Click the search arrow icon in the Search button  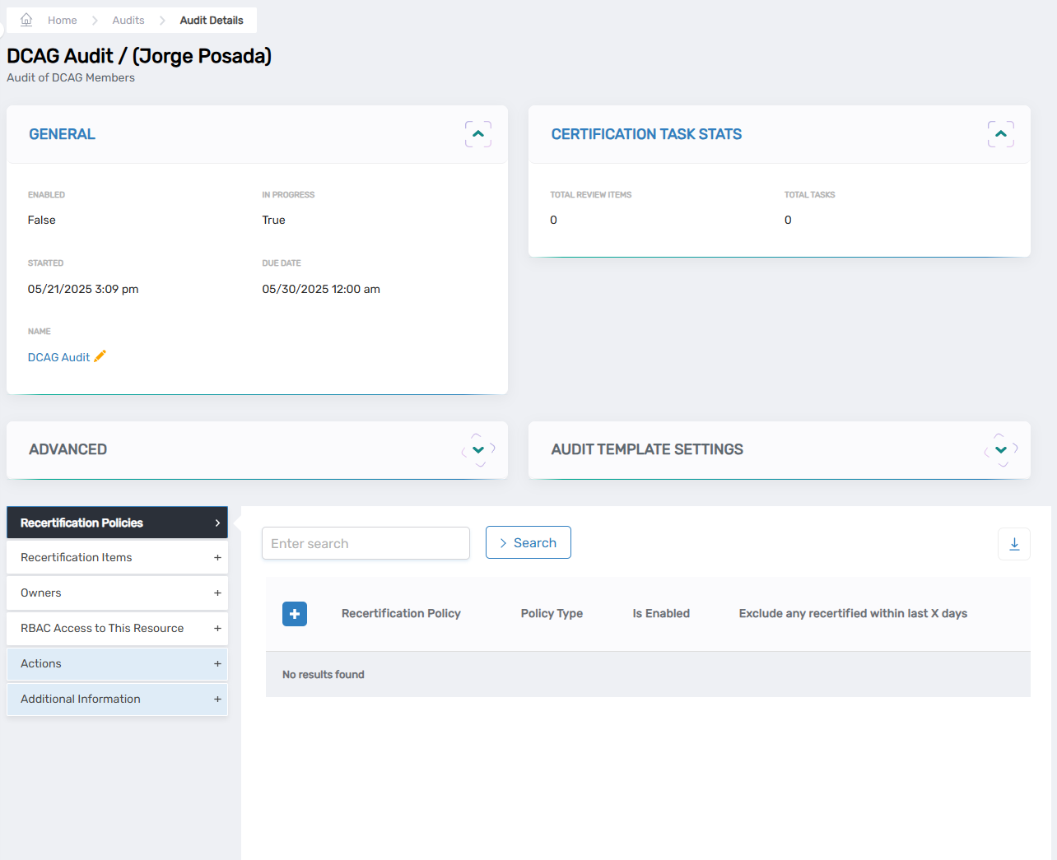(x=503, y=542)
